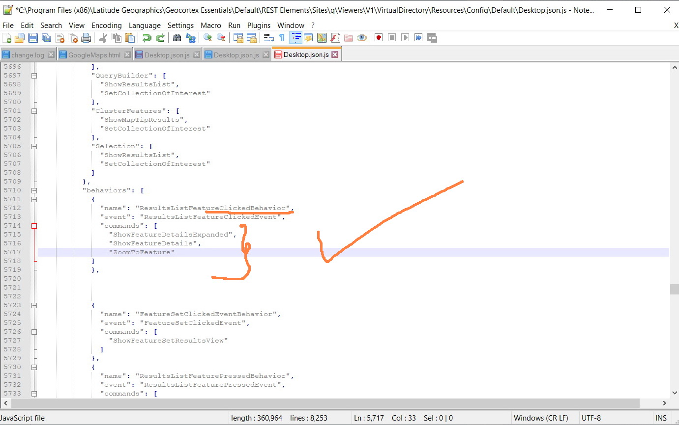Click the Windows (CR LF) line ending indicator

tap(541, 418)
